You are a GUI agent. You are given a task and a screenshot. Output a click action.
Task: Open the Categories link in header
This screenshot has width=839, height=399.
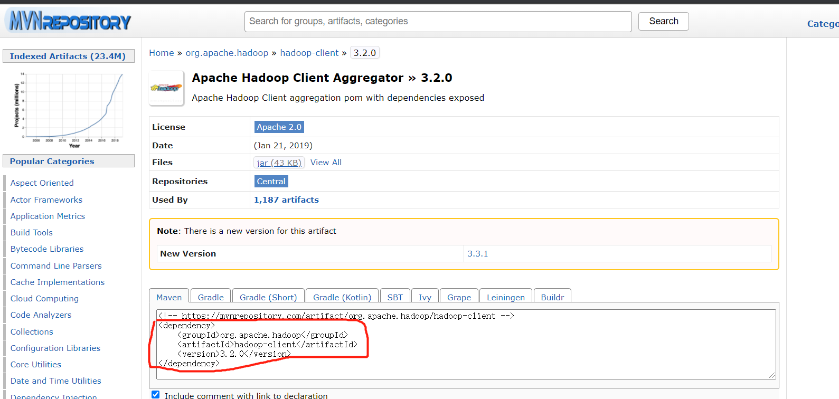click(x=823, y=24)
